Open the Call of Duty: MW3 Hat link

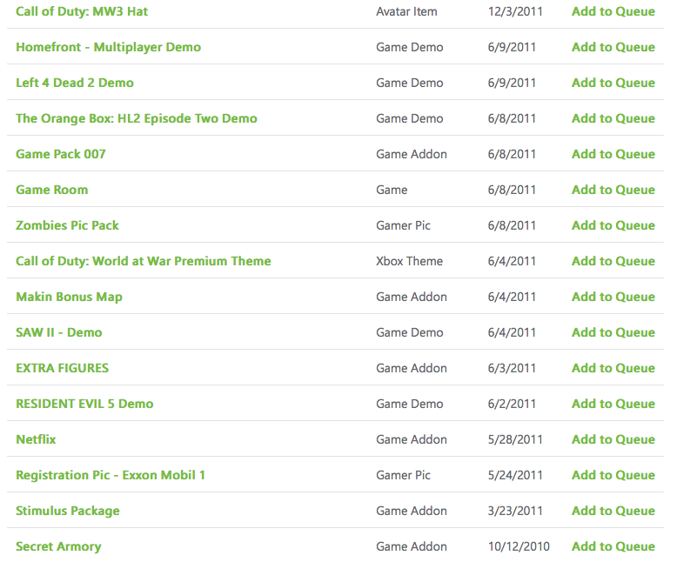pyautogui.click(x=82, y=11)
